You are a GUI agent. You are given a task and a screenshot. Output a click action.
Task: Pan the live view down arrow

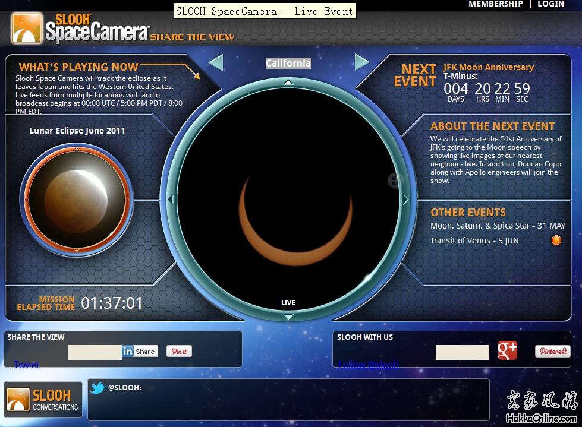[x=288, y=317]
